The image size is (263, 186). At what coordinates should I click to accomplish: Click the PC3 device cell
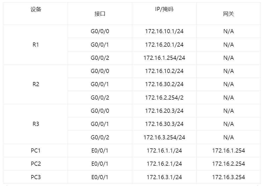[x=36, y=177]
